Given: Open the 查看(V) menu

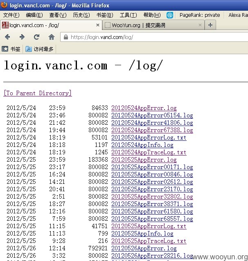Looking at the screenshot, I should pos(58,15).
